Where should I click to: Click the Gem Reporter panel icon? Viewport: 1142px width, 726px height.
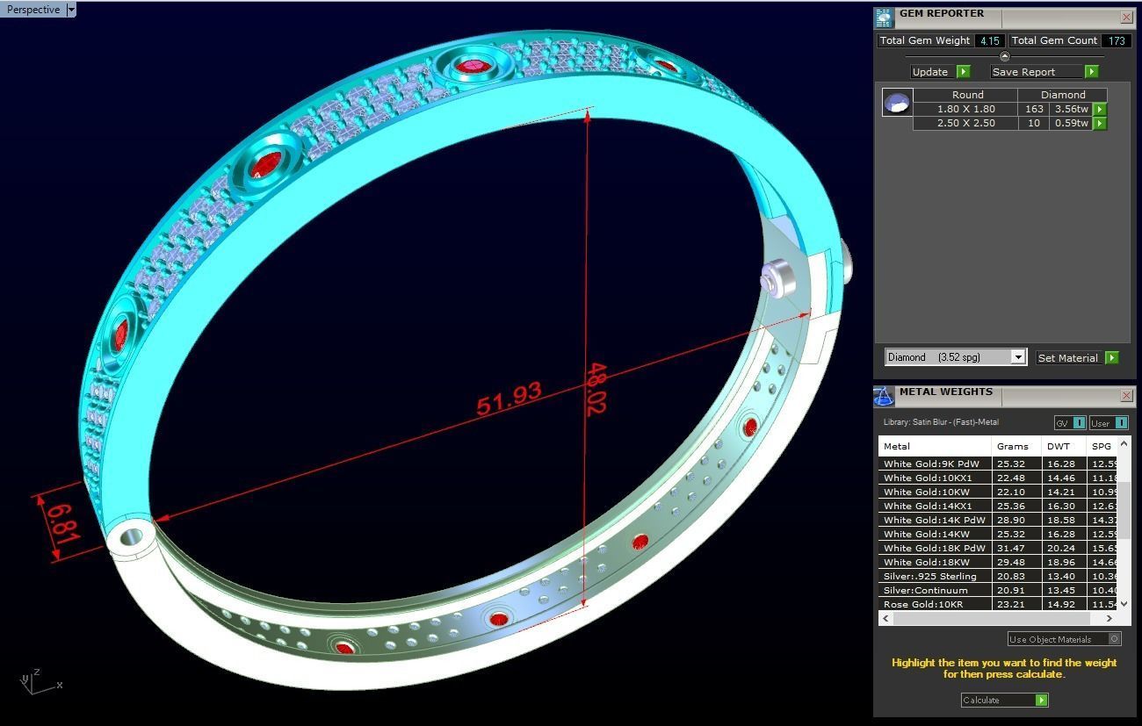[x=884, y=17]
